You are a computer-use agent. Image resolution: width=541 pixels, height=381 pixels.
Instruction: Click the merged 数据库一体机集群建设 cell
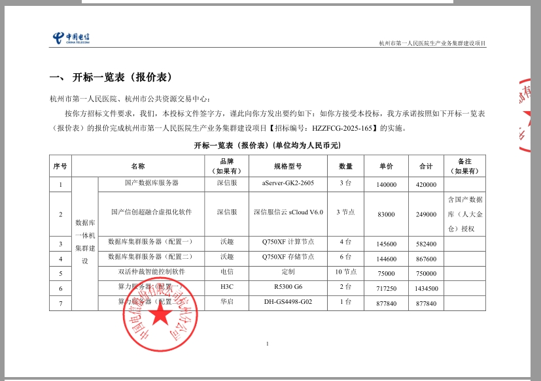[85, 241]
